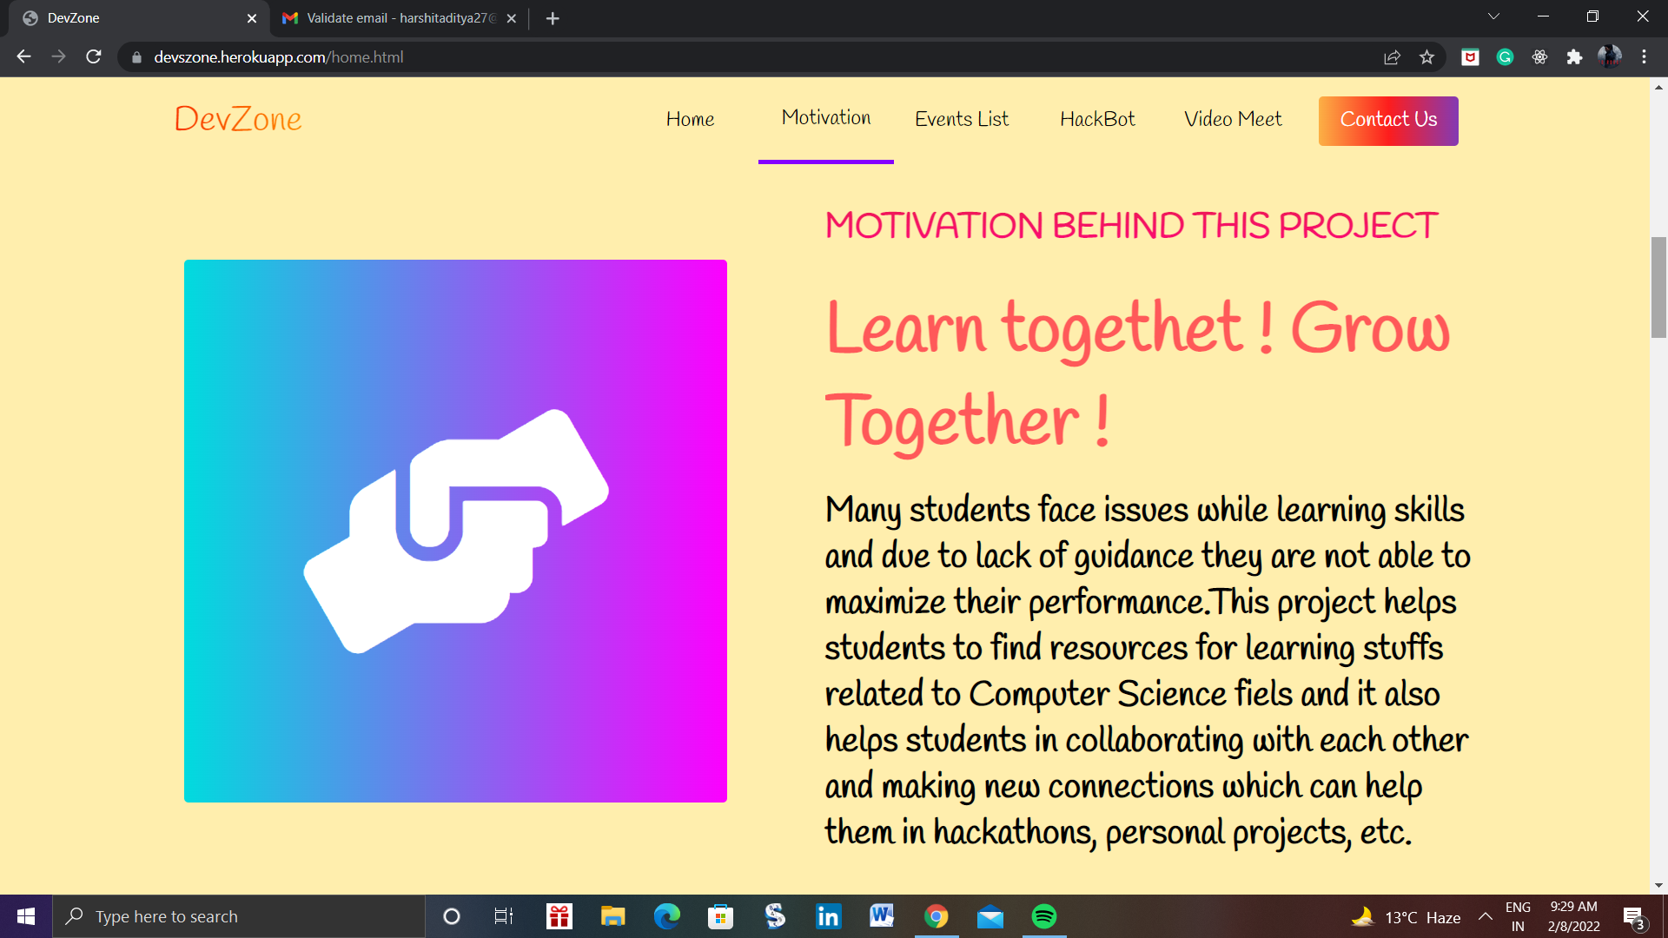Expand the tab search chevron
1668x938 pixels.
pos(1493,17)
